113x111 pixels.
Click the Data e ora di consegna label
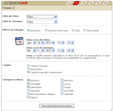[40, 48]
